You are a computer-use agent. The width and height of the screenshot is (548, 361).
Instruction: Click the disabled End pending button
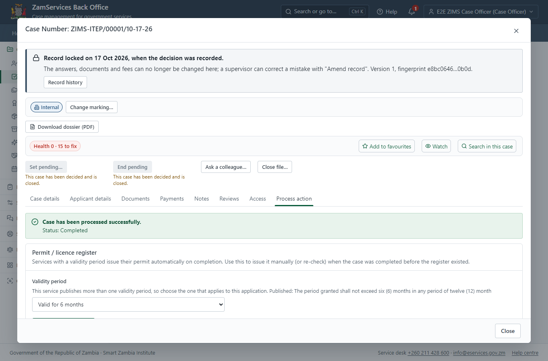[132, 167]
